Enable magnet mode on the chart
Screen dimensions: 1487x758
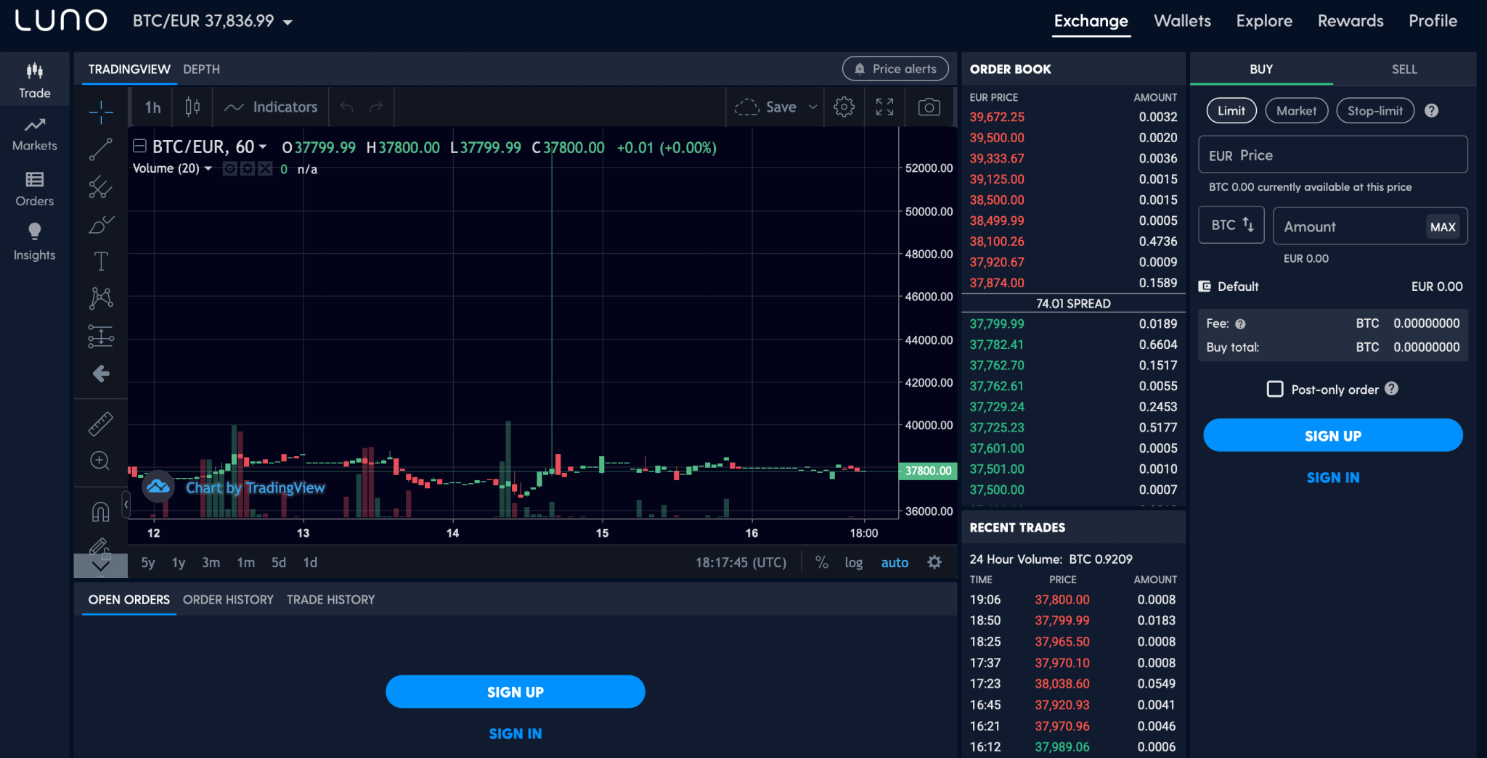tap(100, 511)
